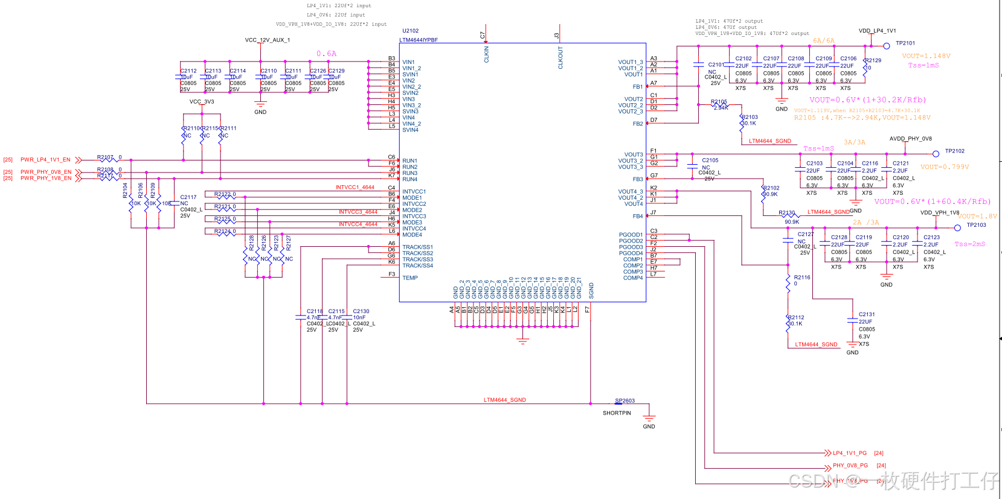Click the LTM4644IYPBF part number label

419,40
